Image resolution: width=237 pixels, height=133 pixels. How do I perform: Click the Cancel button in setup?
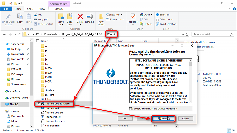pos(185,119)
